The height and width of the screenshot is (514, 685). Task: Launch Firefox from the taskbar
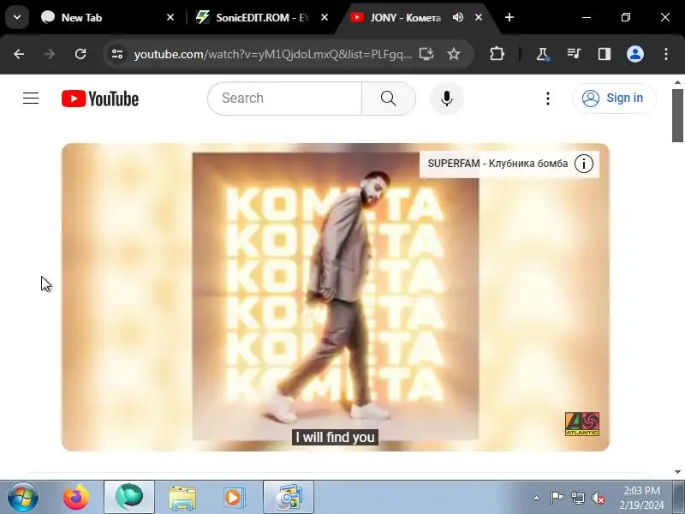click(76, 497)
